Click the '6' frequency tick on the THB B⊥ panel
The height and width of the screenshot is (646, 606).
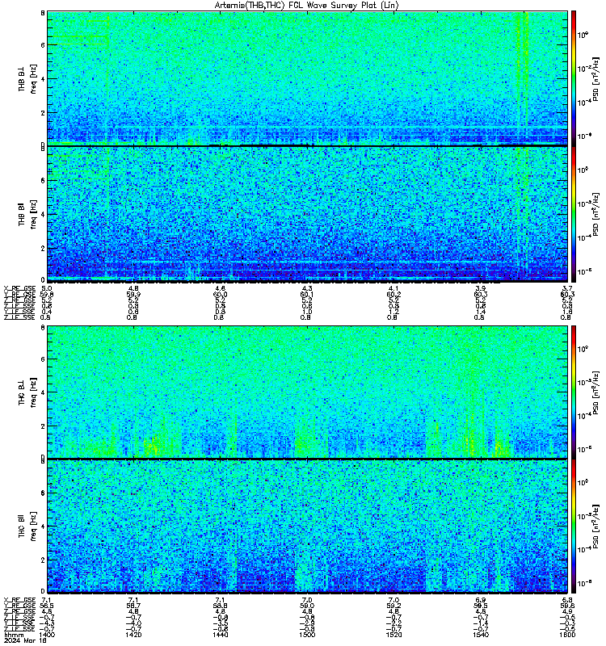[x=43, y=45]
